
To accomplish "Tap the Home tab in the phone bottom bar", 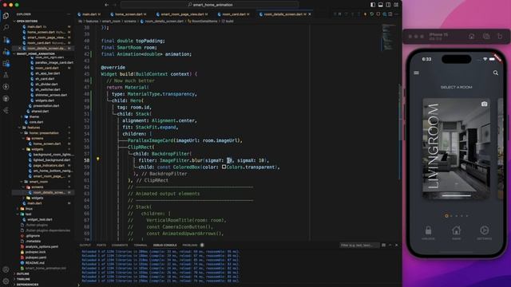I will pos(456,233).
